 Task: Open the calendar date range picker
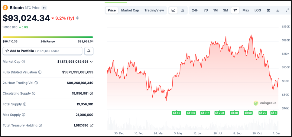coord(268,10)
